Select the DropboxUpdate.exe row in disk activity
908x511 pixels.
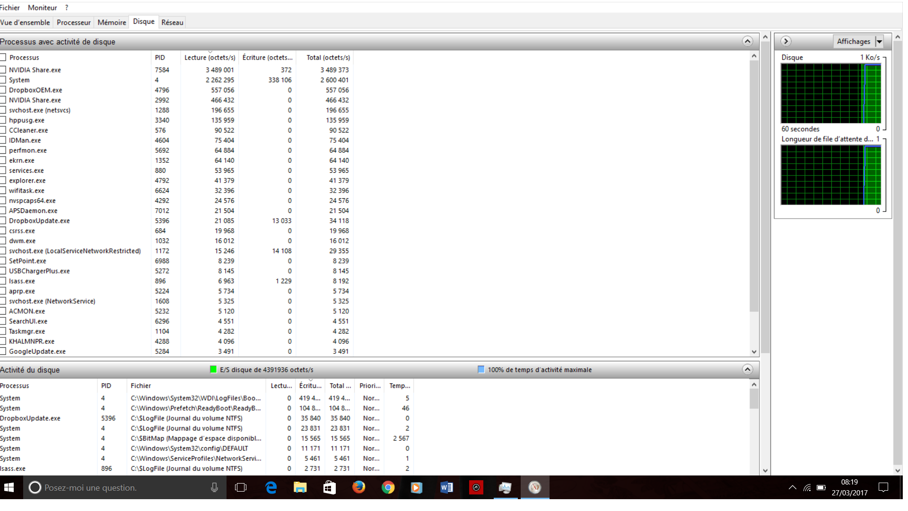[207, 418]
